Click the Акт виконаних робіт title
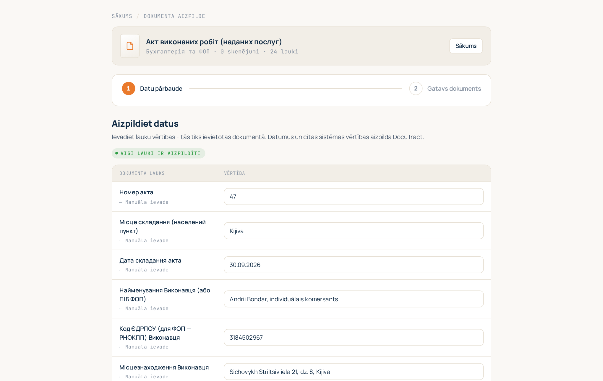 coord(214,42)
